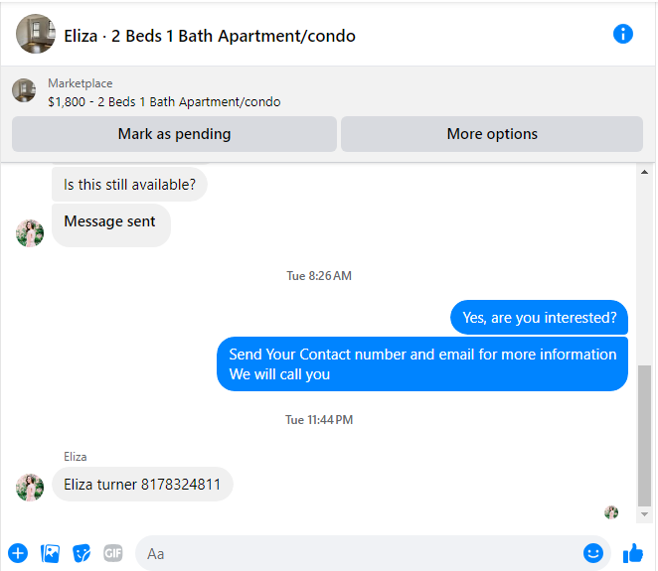The height and width of the screenshot is (571, 658).
Task: Choose a sticker from the sticker icon
Action: (82, 553)
